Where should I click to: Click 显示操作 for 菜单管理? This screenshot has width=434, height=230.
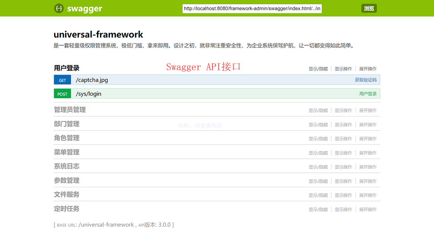(343, 153)
